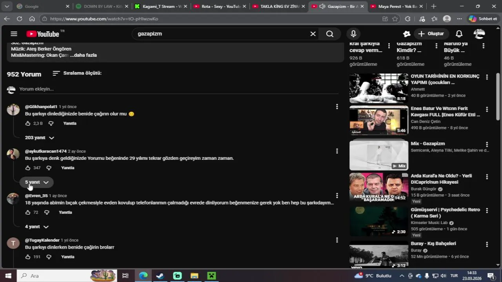The width and height of the screenshot is (502, 282).
Task: Focus the YouTube search box
Action: click(222, 34)
